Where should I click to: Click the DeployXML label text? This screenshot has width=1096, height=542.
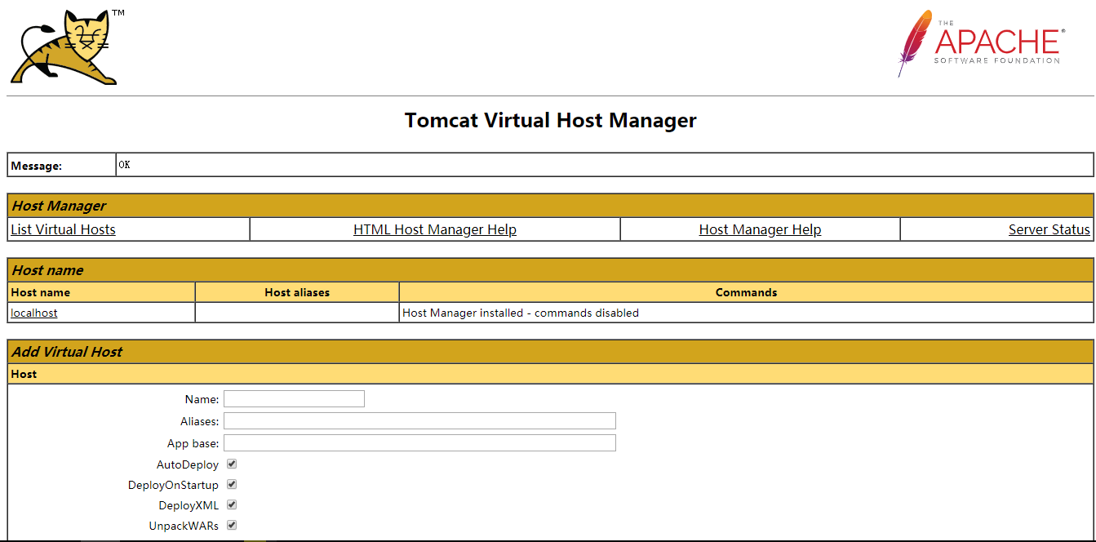coord(189,505)
